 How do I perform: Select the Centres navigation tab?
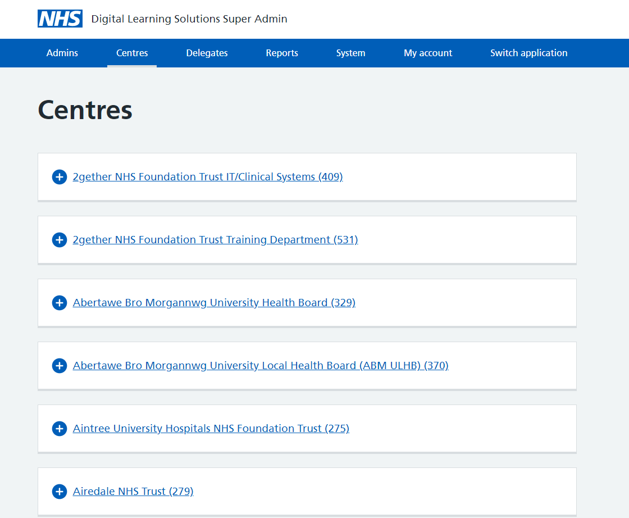[x=132, y=53]
